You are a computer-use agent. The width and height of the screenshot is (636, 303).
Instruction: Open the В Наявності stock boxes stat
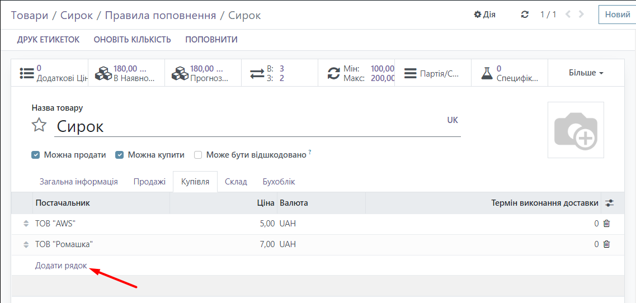[126, 73]
